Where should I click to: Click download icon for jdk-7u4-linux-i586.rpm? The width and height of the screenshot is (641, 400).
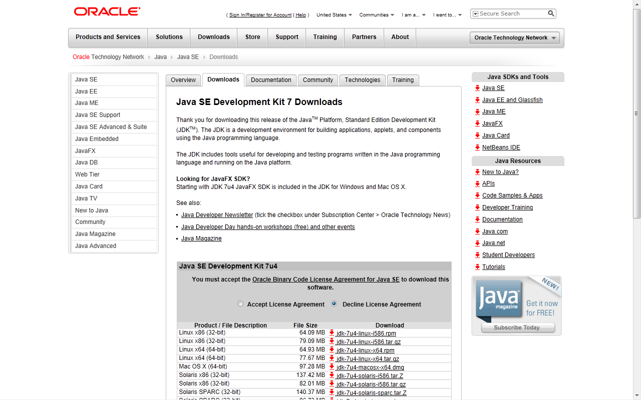pos(332,333)
